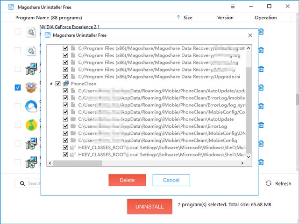Click the vertical scrollbar thumb in the file tree
Screen dimensions: 299x224
tap(249, 110)
